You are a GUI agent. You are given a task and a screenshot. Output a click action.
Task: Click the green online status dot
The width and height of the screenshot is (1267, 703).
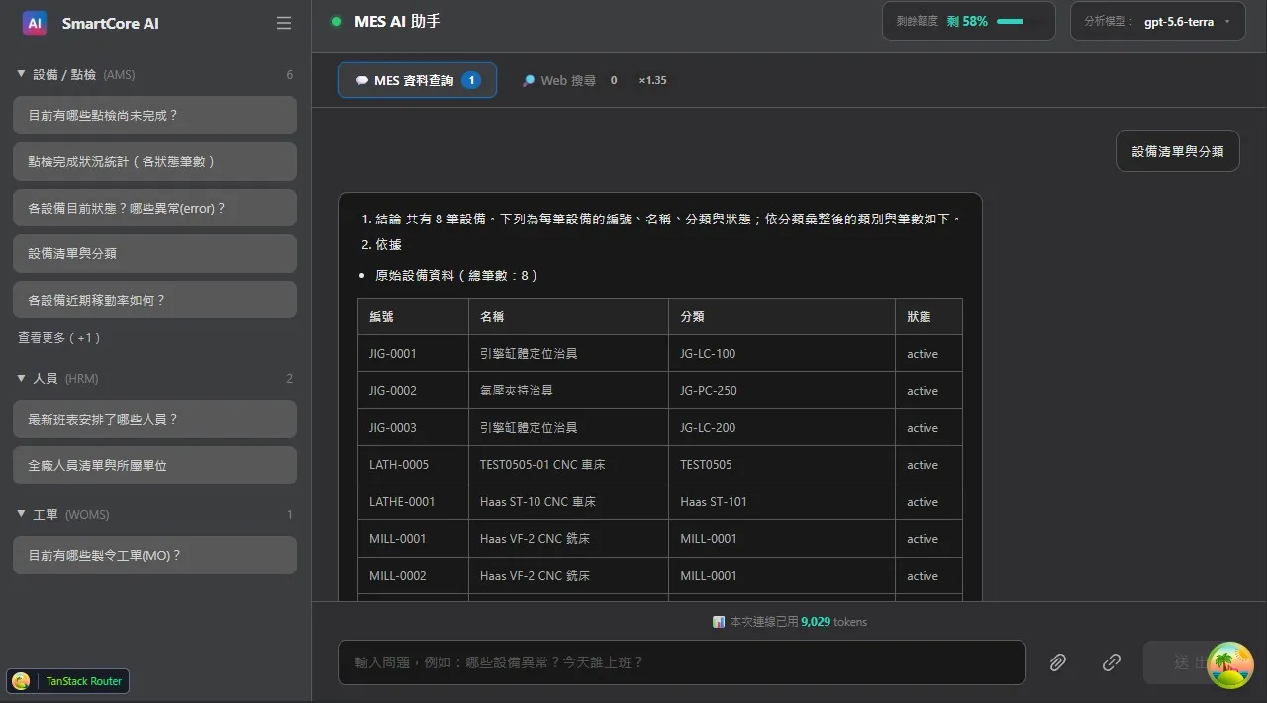[x=336, y=22]
